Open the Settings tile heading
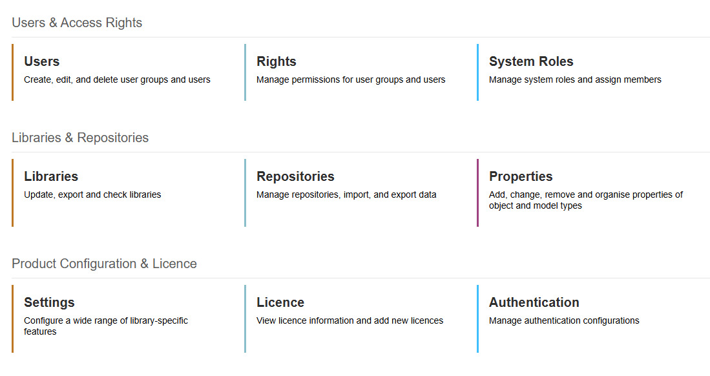This screenshot has height=376, width=710. (49, 302)
